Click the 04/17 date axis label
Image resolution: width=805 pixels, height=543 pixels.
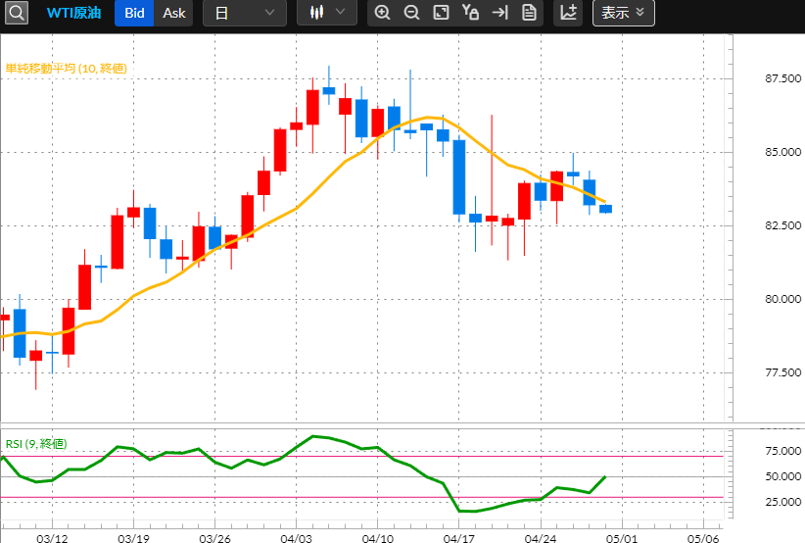click(x=459, y=538)
